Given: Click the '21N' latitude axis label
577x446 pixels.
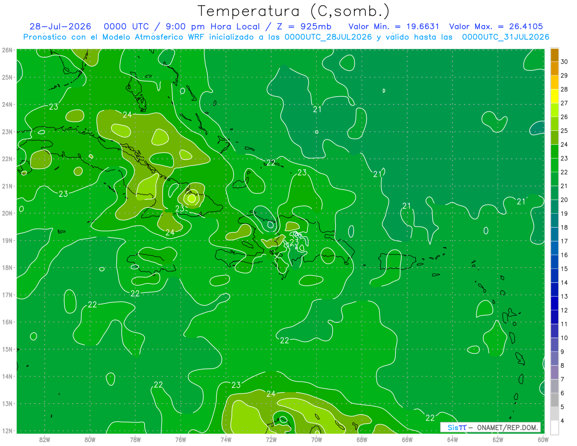Looking at the screenshot, I should point(7,186).
